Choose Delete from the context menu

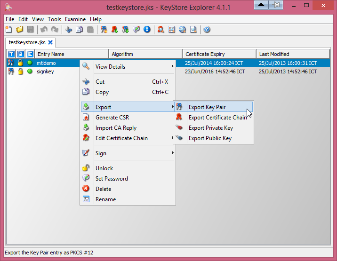(x=128, y=189)
